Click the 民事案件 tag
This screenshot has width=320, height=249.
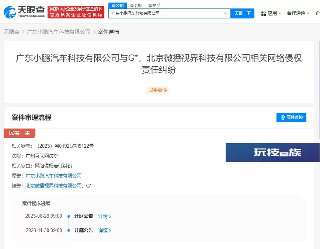(157, 90)
